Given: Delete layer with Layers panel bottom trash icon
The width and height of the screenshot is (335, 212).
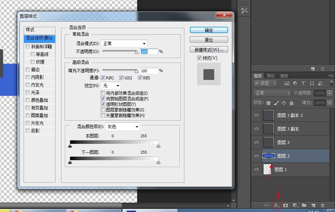Looking at the screenshot, I should [x=323, y=205].
